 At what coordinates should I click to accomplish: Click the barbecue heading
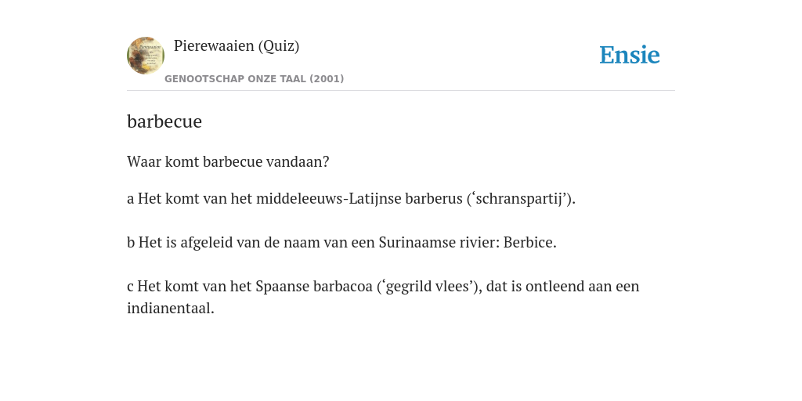click(164, 121)
